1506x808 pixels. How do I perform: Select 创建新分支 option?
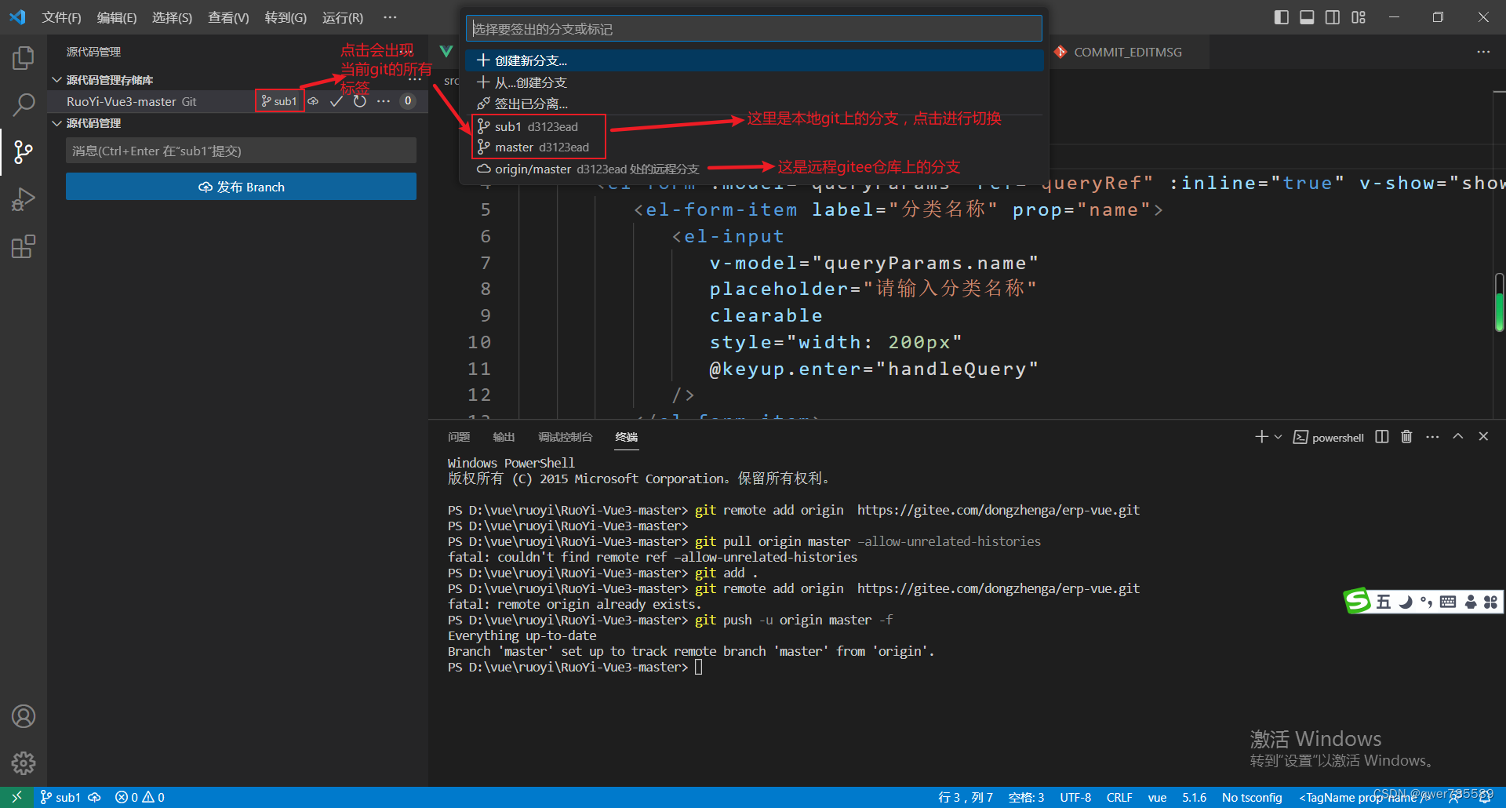754,60
